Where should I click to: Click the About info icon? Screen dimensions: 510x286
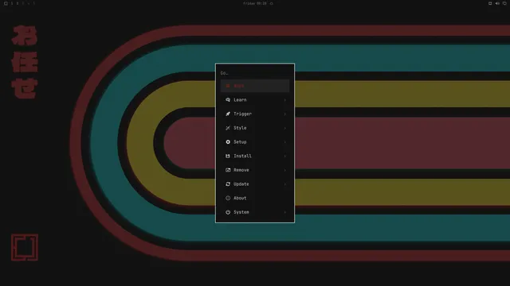[x=228, y=198]
